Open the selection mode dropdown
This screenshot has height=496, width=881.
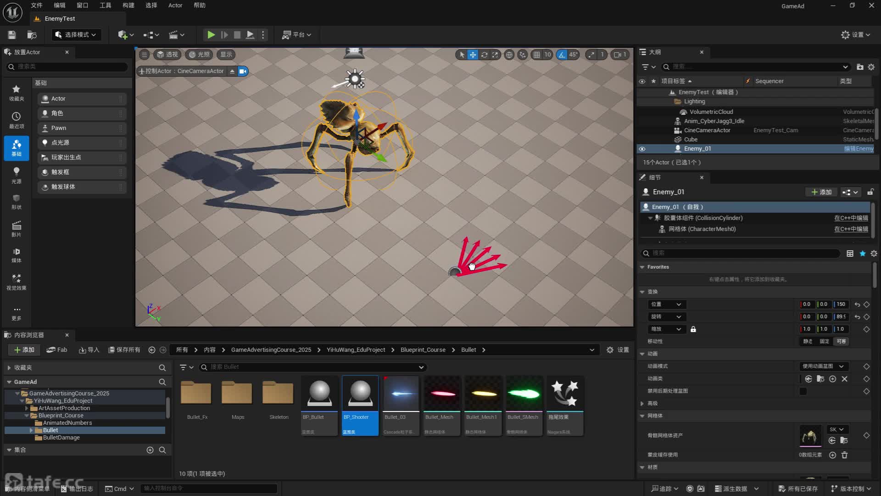(76, 35)
